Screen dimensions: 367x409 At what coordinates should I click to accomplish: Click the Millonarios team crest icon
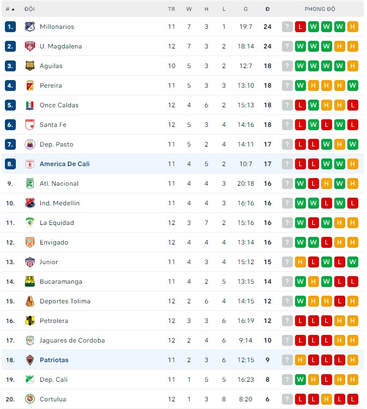30,27
